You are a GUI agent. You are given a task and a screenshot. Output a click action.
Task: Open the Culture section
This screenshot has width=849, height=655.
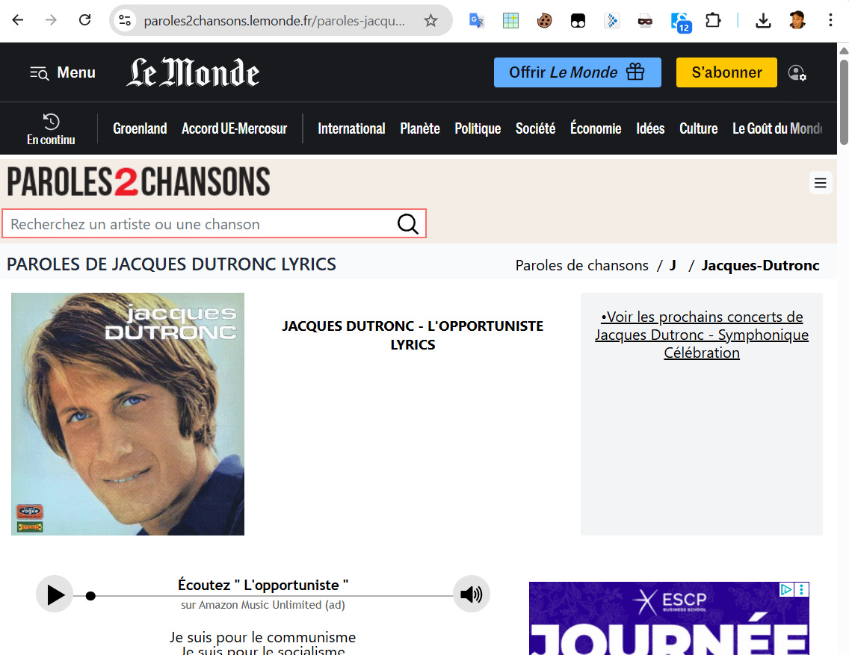click(x=699, y=128)
